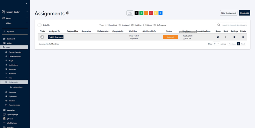Go to Dashboard in the sidebar
The image size is (255, 128).
coord(11,39)
